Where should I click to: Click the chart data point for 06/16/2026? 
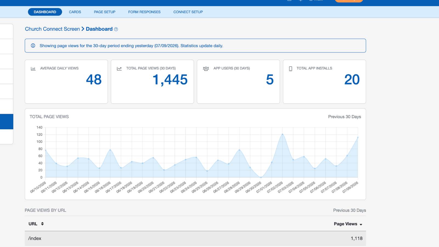coord(110,150)
